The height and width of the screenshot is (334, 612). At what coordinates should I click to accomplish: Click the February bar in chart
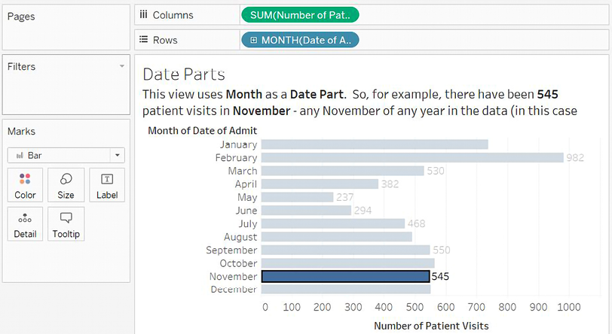pos(412,158)
